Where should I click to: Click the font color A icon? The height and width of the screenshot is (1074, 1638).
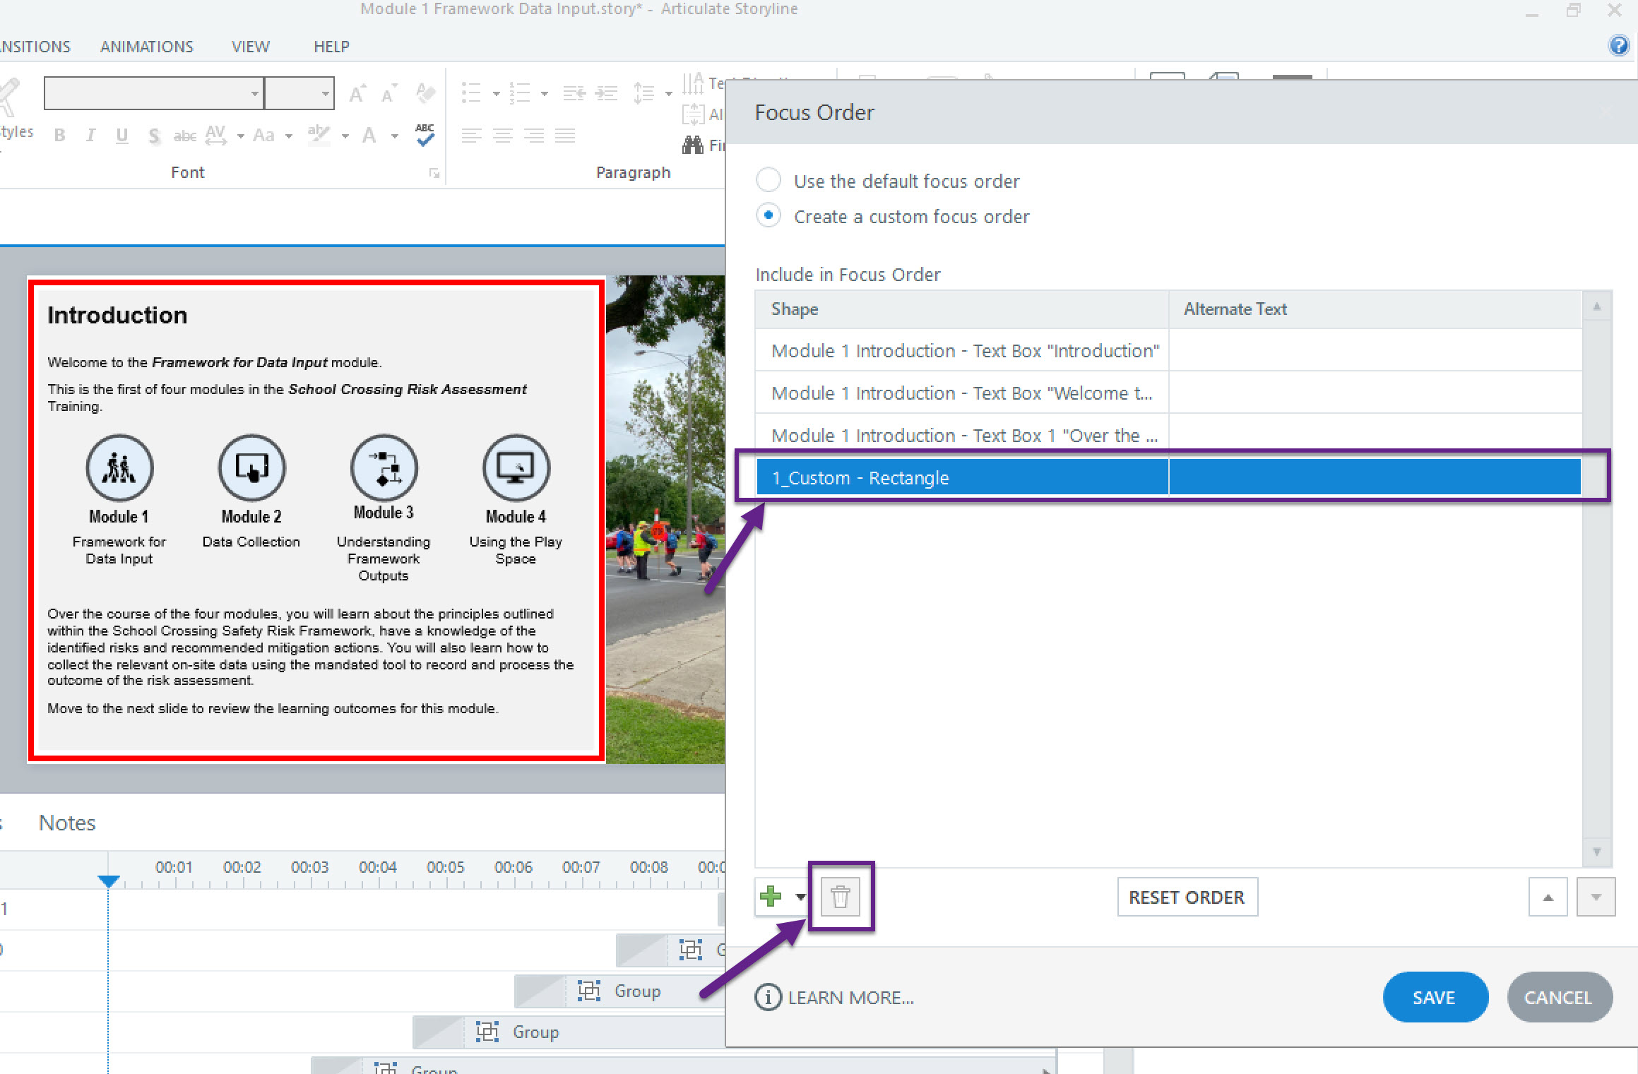click(369, 135)
